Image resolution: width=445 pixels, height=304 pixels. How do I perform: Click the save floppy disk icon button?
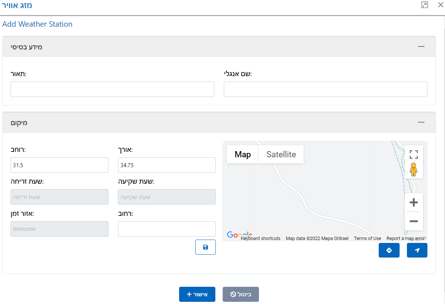pyautogui.click(x=205, y=247)
